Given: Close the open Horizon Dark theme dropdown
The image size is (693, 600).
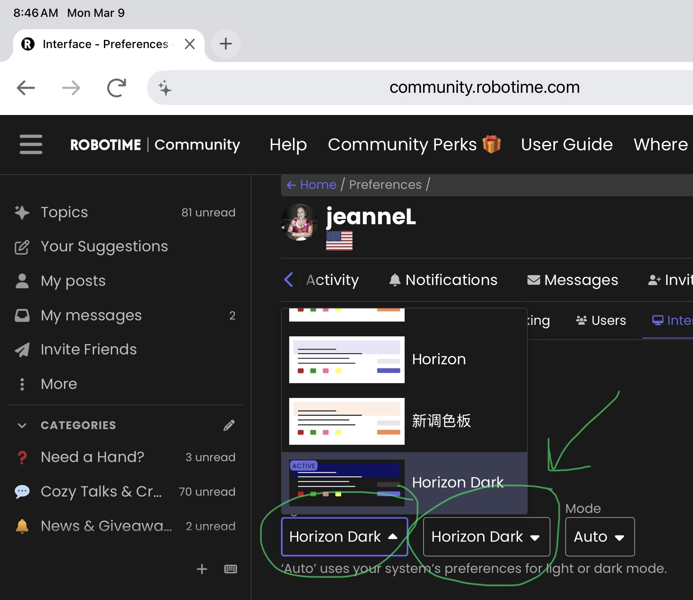Looking at the screenshot, I should [344, 537].
